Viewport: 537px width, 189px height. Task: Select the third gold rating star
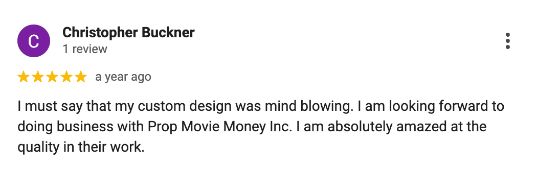point(52,77)
